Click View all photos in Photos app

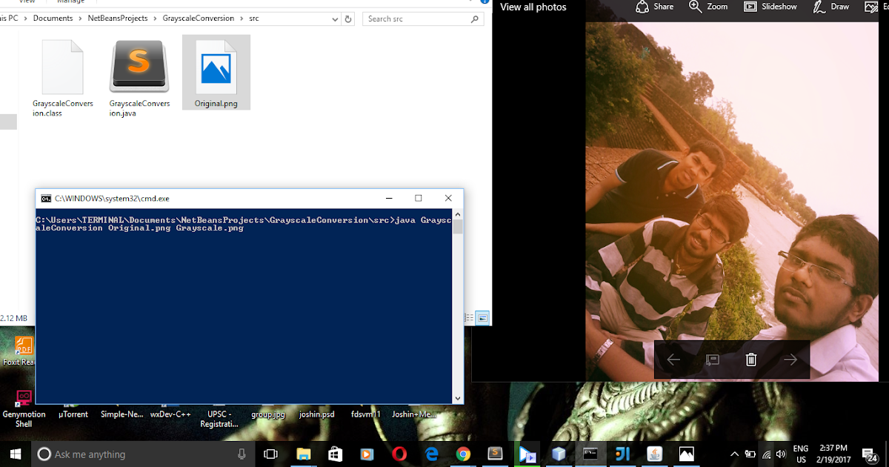(533, 7)
